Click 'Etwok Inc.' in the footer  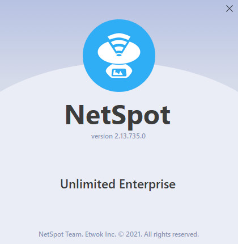pos(100,234)
